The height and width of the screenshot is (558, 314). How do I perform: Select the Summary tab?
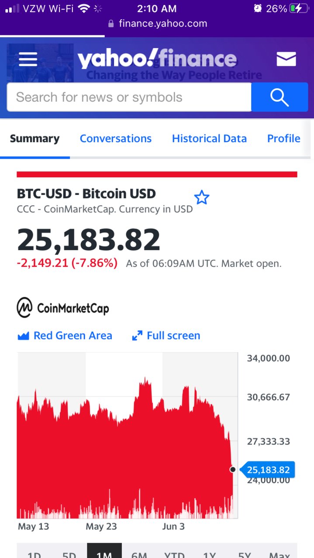pyautogui.click(x=35, y=139)
